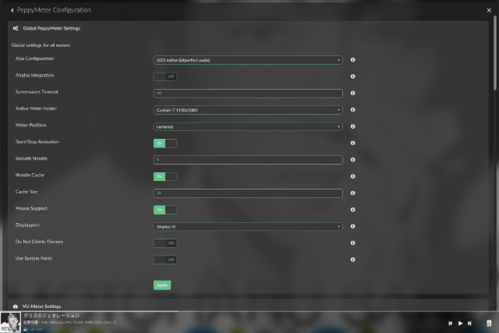
Task: Apply the global PeppyMeter settings
Action: (x=162, y=285)
